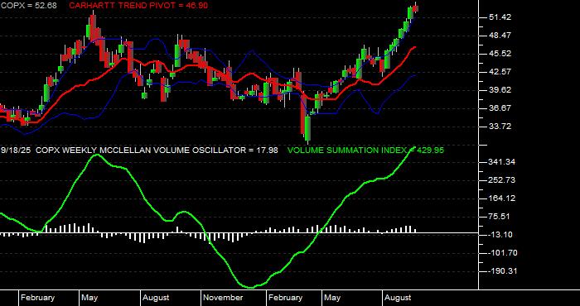Image resolution: width=580 pixels, height=306 pixels.
Task: Click the 9/18/25 date label
Action: [16, 151]
